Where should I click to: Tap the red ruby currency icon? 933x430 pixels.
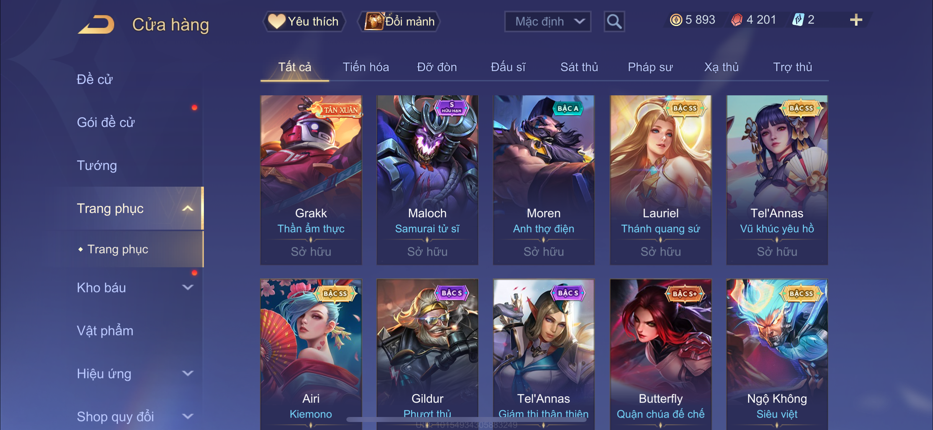(x=736, y=20)
